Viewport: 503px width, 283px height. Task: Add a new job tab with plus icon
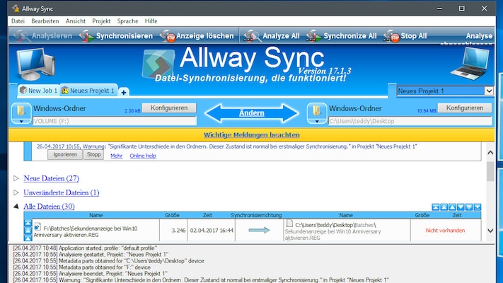pyautogui.click(x=124, y=92)
